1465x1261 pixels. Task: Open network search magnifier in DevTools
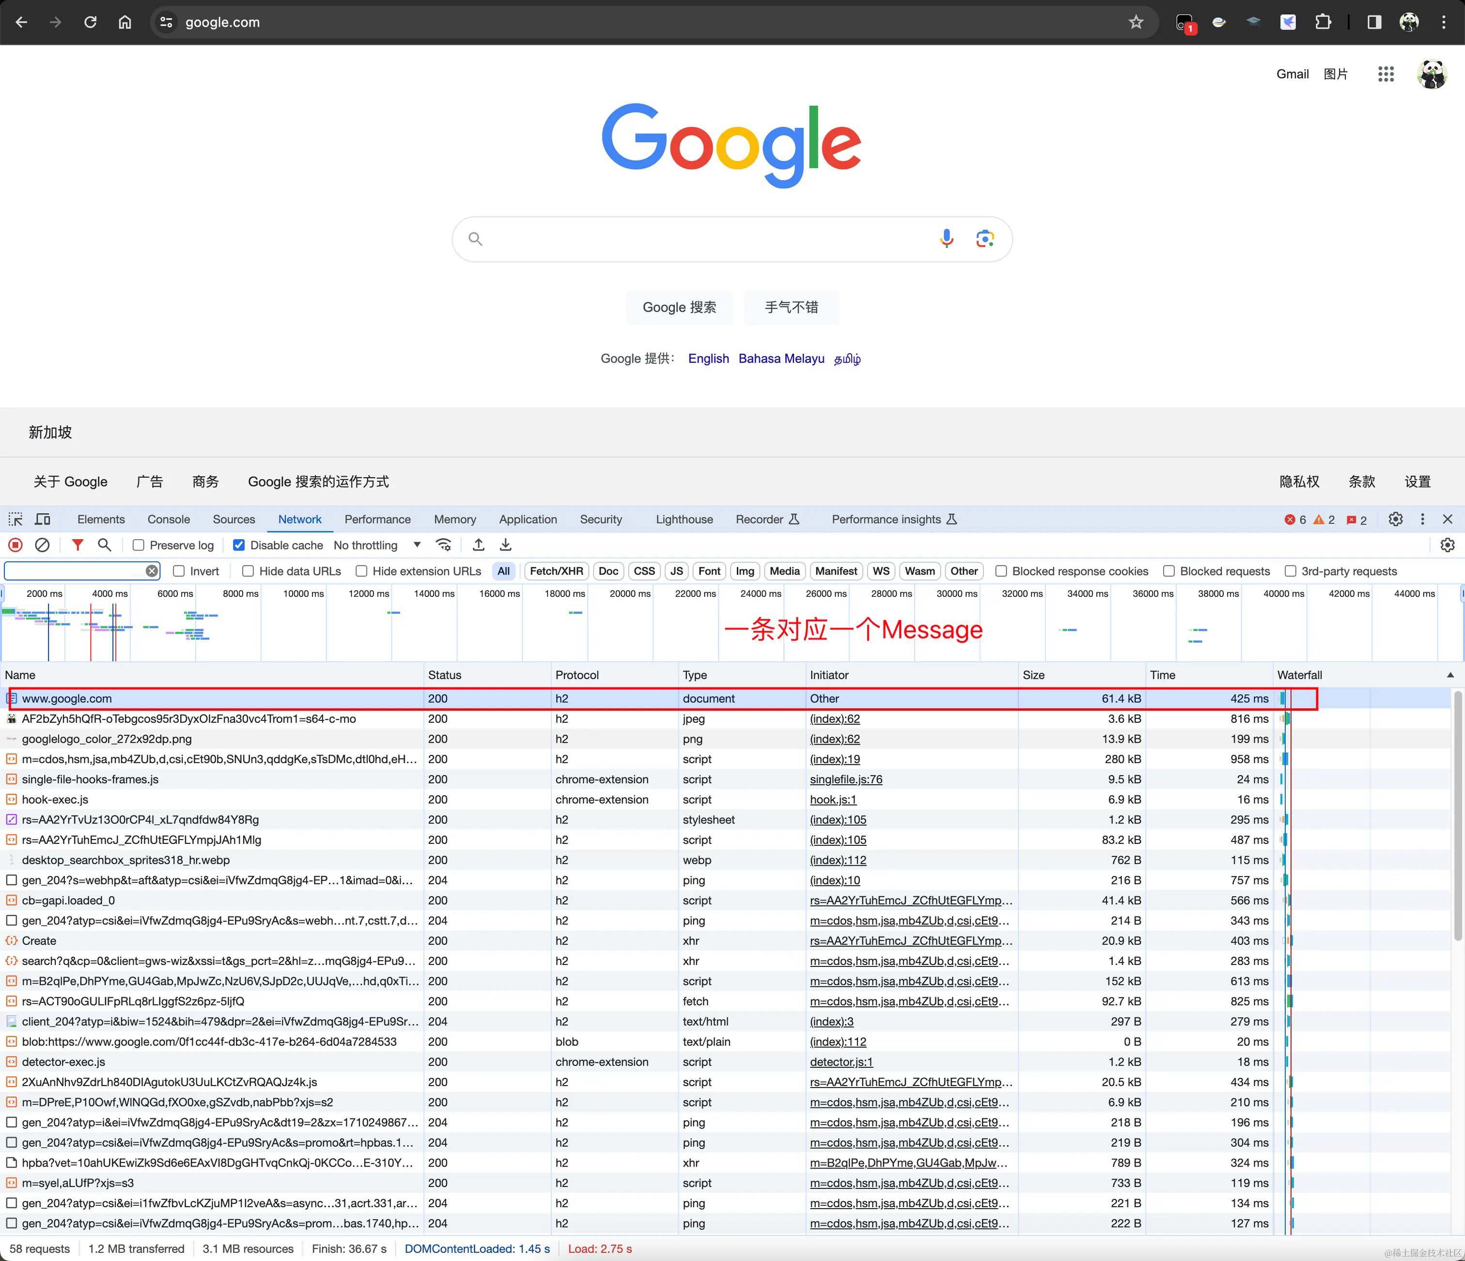coord(105,545)
